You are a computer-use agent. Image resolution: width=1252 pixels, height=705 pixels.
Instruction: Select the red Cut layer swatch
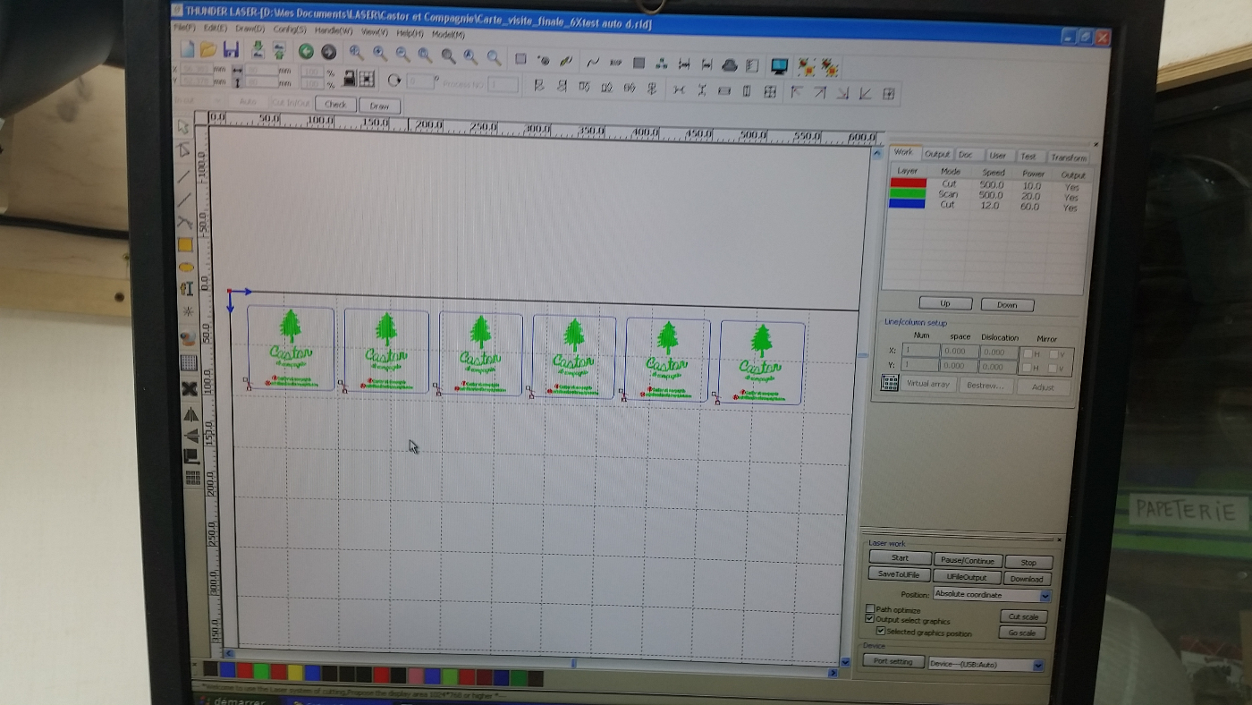908,183
